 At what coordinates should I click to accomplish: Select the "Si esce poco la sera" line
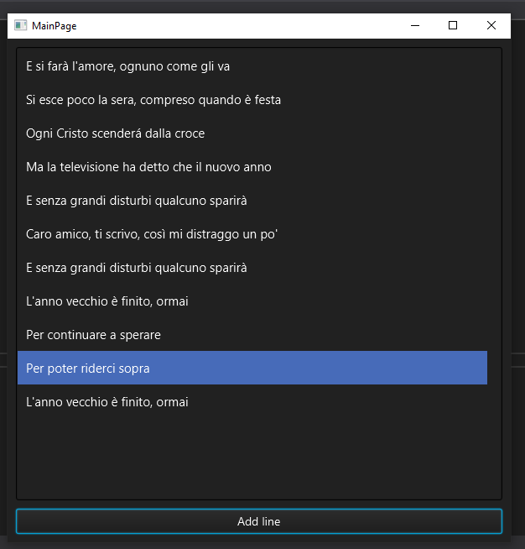[x=153, y=100]
